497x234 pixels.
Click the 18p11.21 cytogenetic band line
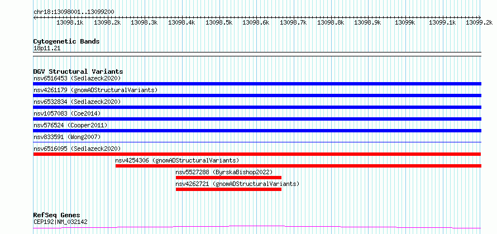(x=257, y=54)
